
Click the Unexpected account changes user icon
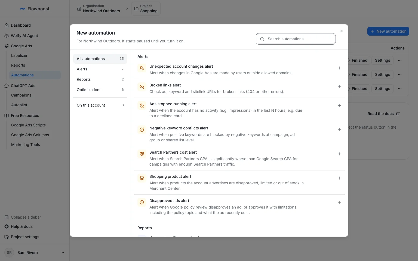coord(142,68)
